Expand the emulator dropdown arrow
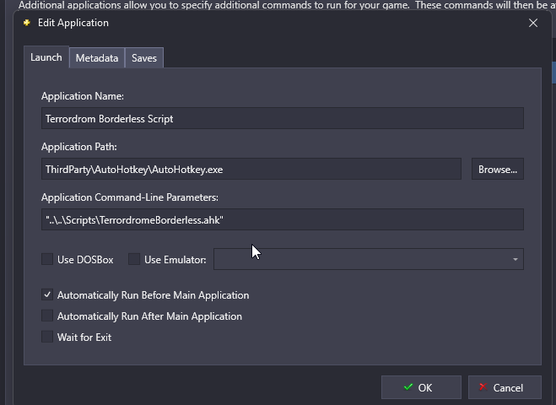Image resolution: width=556 pixels, height=405 pixels. [515, 260]
